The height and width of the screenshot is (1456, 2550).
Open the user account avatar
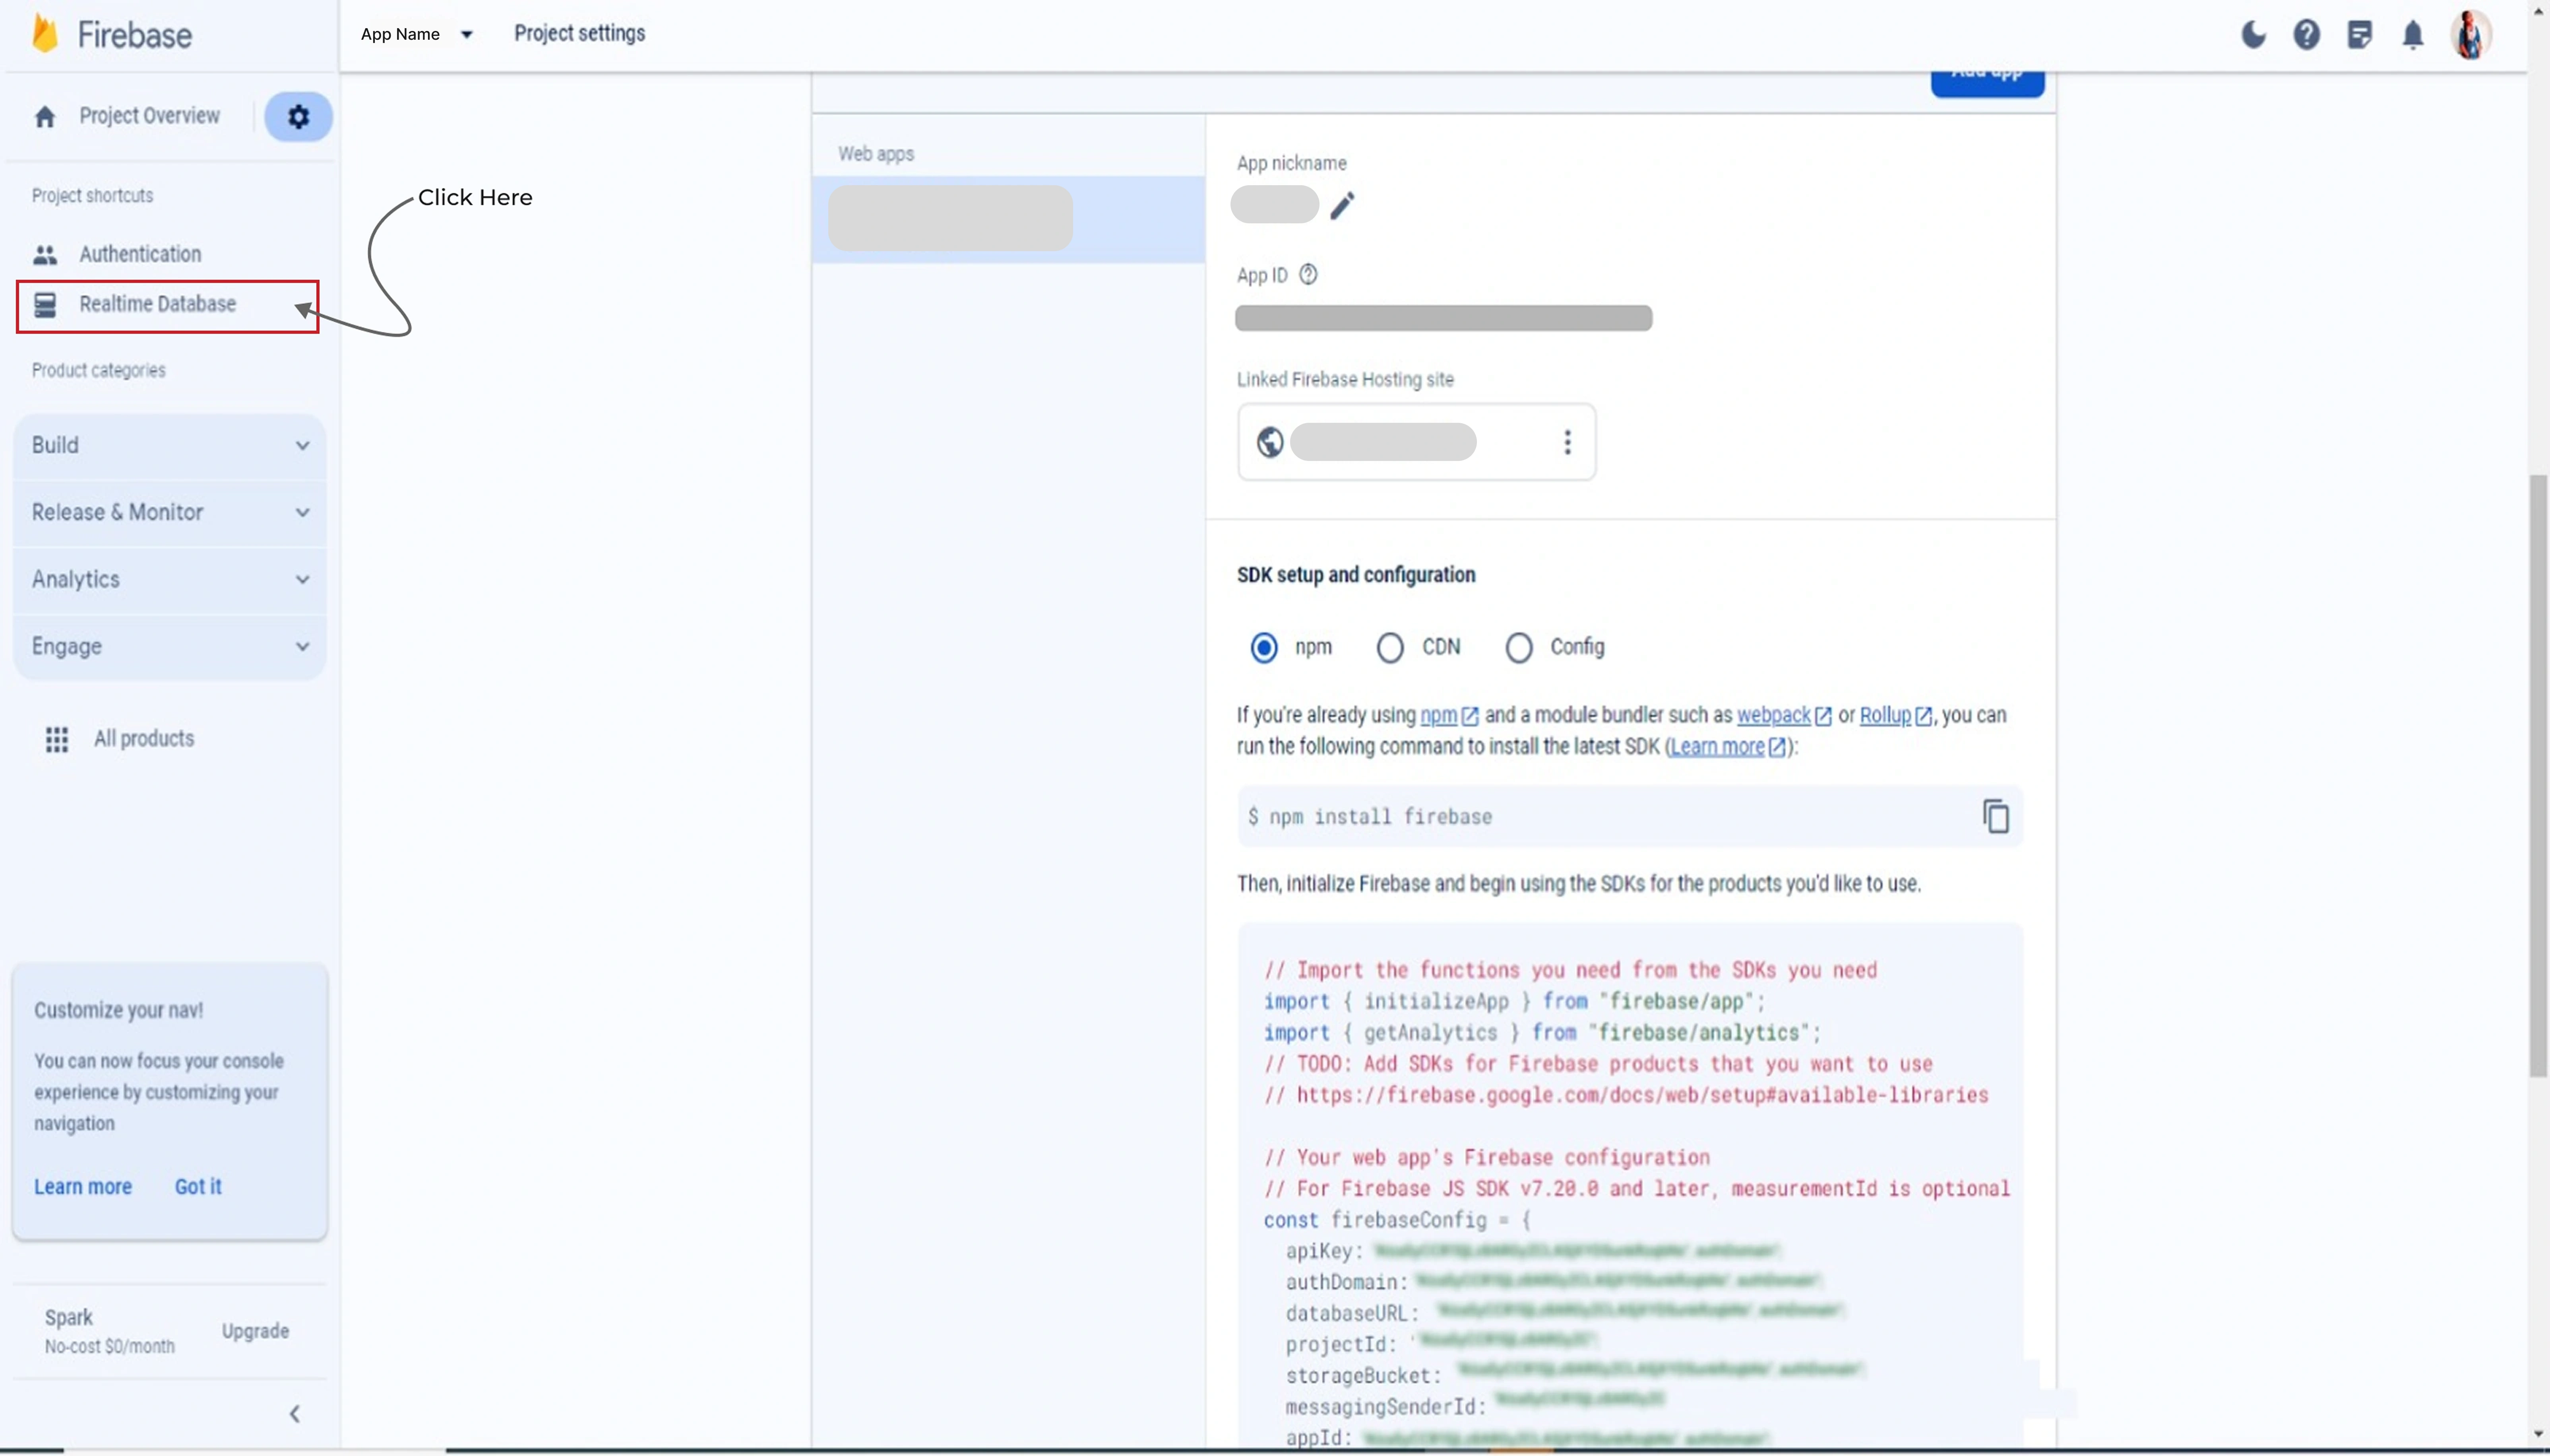point(2470,35)
